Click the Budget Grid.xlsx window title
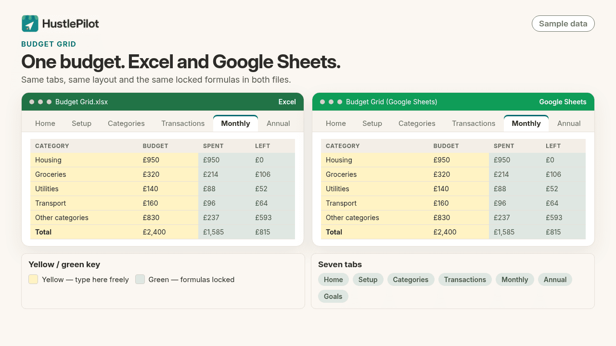 pos(81,102)
